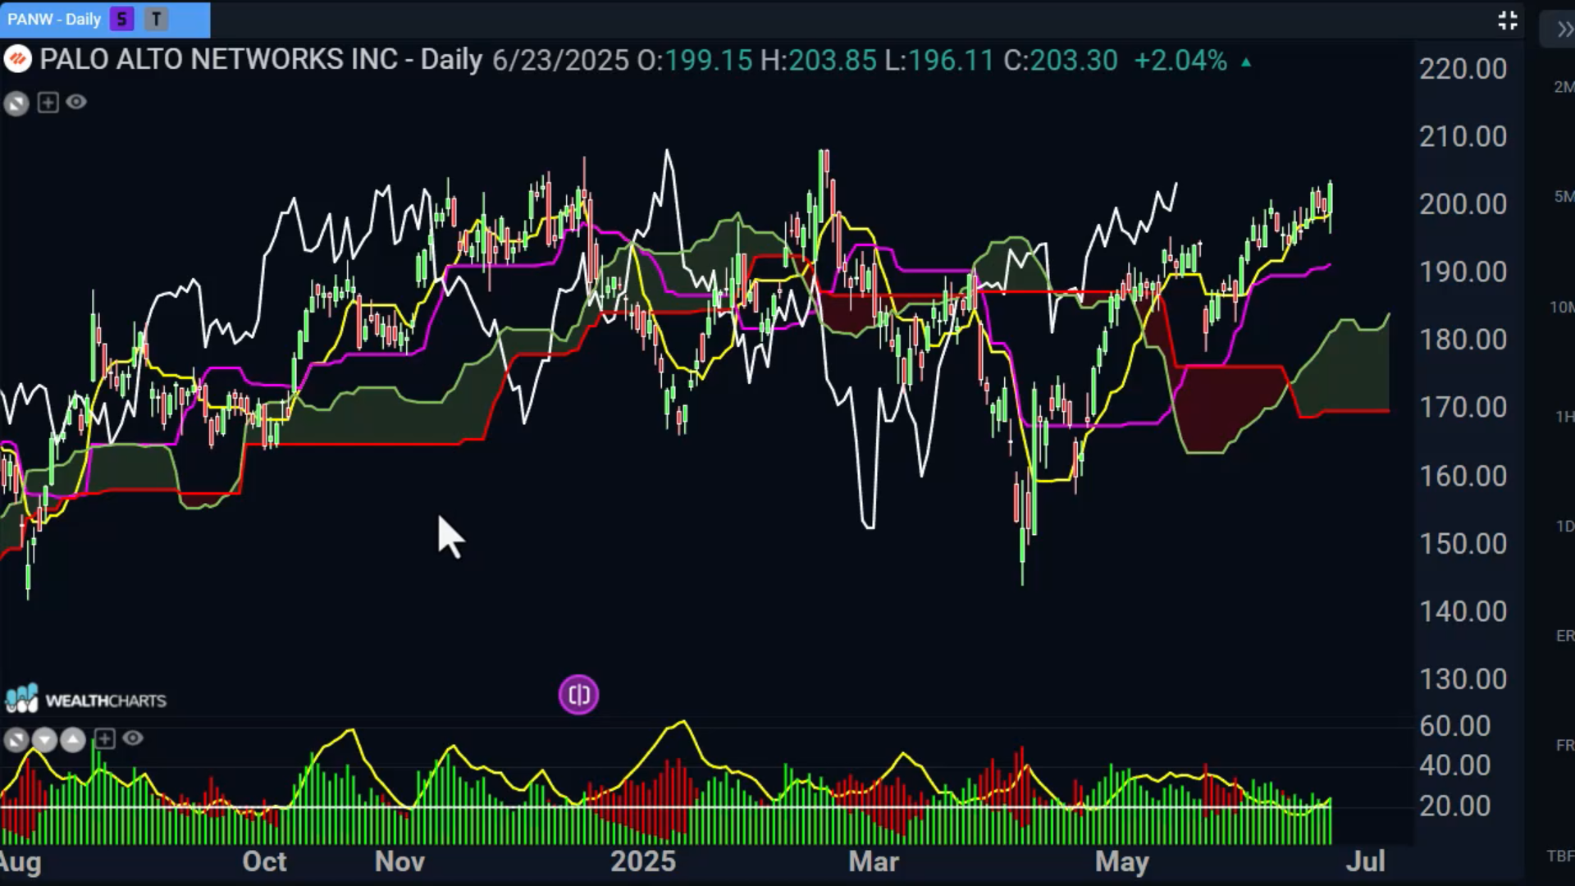Click the 2025 label on the time axis
The height and width of the screenshot is (886, 1575).
643,861
